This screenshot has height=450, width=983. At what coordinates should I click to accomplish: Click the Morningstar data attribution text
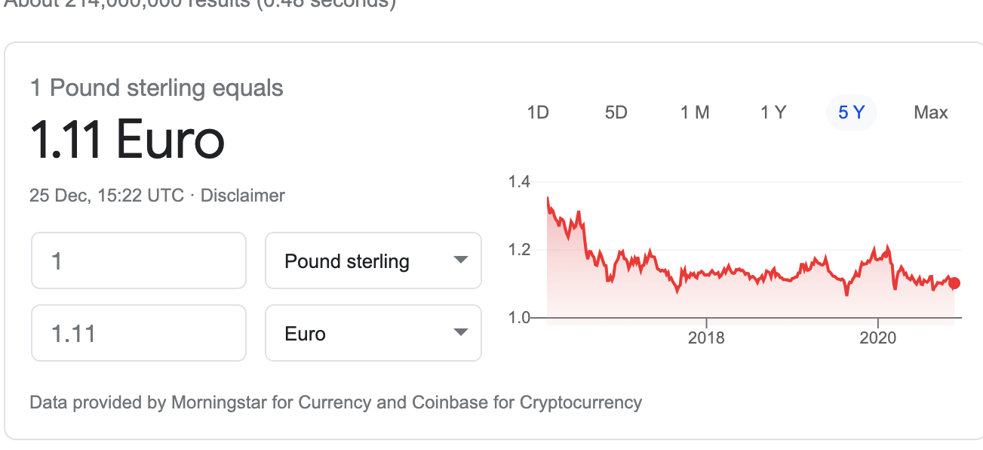[x=335, y=402]
